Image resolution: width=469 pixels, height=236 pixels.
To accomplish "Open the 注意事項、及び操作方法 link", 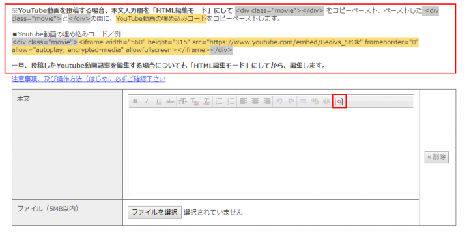I will click(89, 79).
